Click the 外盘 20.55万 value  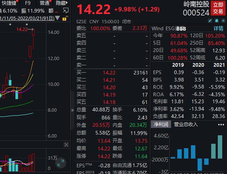(101, 125)
